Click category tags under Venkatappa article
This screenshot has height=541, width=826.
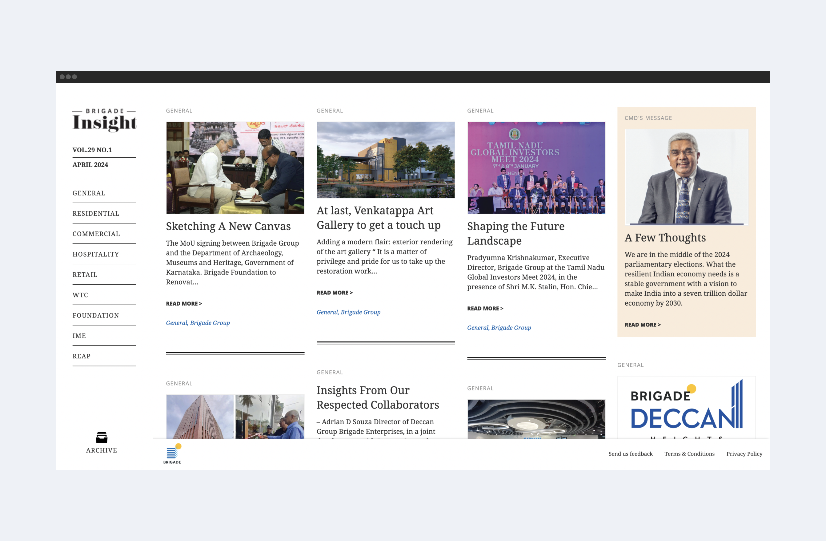[348, 312]
